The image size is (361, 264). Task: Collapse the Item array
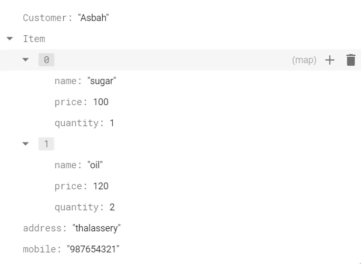tap(9, 39)
